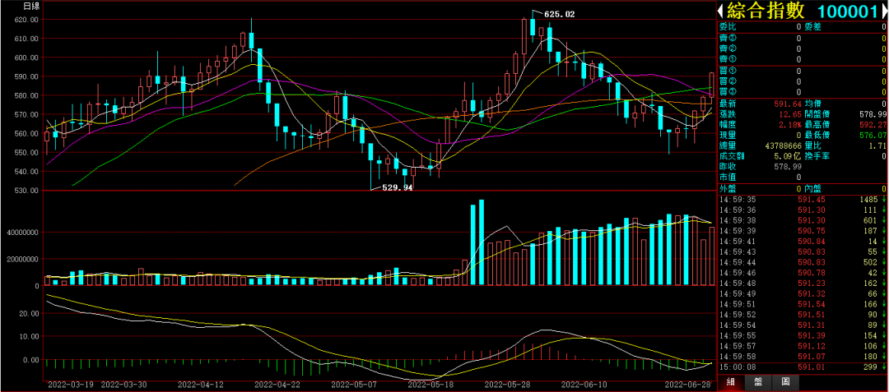The image size is (889, 392).
Task: Select the 14:59:38 tick row
Action: click(803, 220)
